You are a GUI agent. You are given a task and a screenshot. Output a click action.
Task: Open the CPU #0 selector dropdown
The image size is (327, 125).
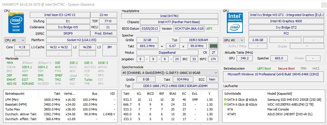tap(15, 40)
